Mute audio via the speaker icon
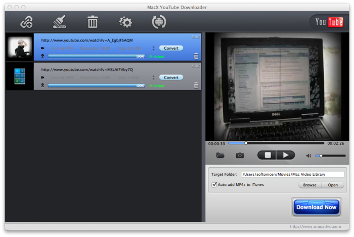 coord(308,155)
